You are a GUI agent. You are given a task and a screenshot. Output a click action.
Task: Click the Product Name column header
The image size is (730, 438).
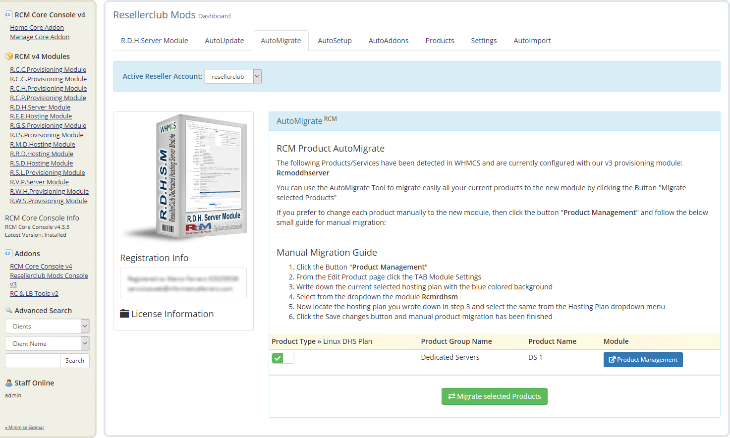pyautogui.click(x=552, y=341)
